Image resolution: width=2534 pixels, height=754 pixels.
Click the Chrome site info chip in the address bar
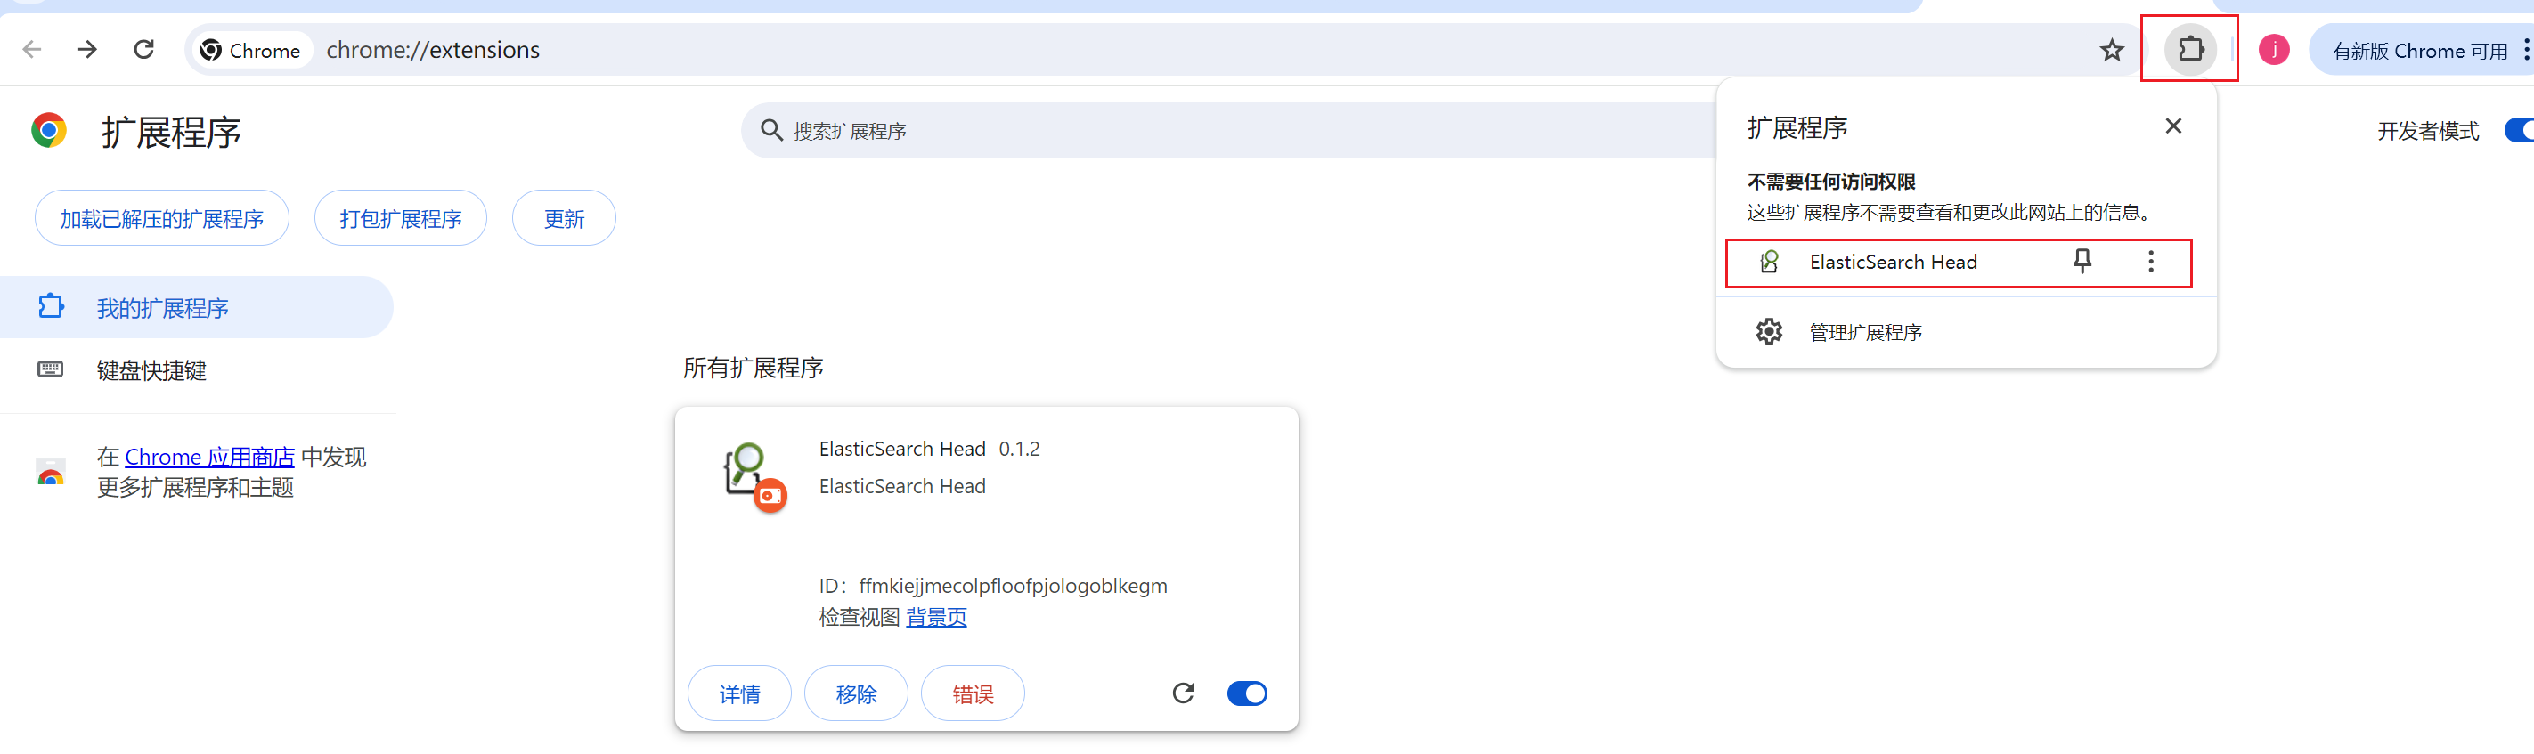tap(251, 50)
